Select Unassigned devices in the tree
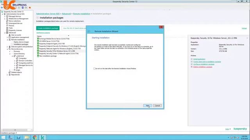The width and height of the screenshot is (250, 140). point(16,23)
